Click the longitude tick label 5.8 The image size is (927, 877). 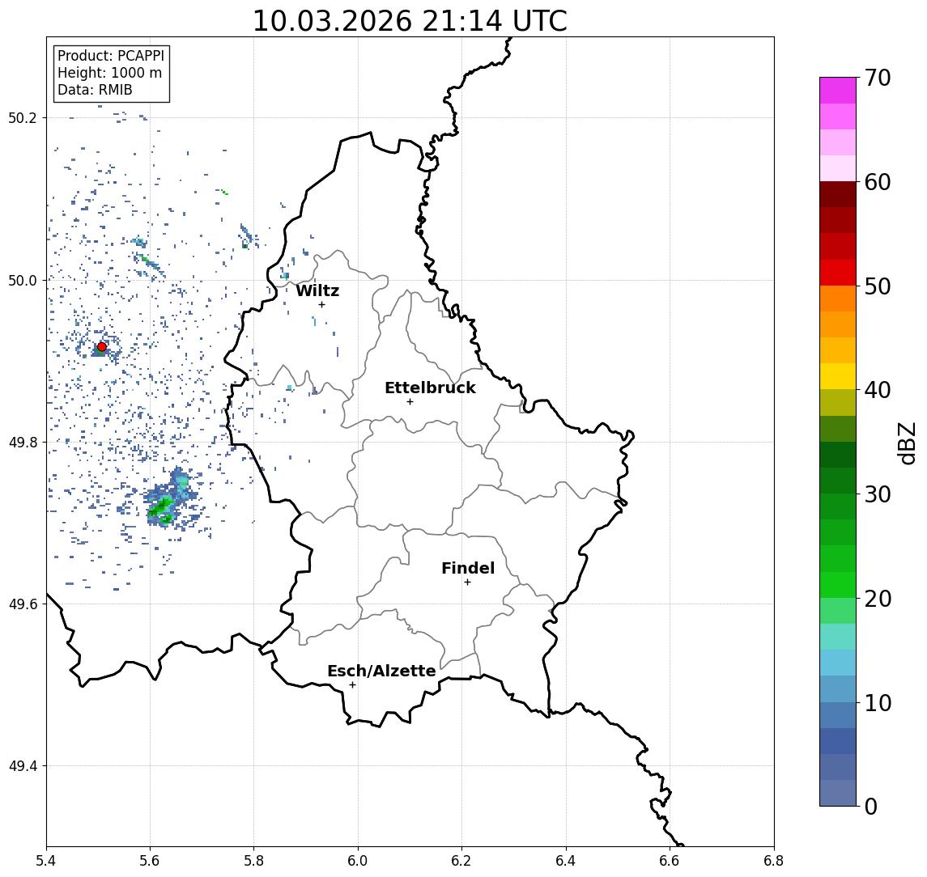[x=254, y=861]
